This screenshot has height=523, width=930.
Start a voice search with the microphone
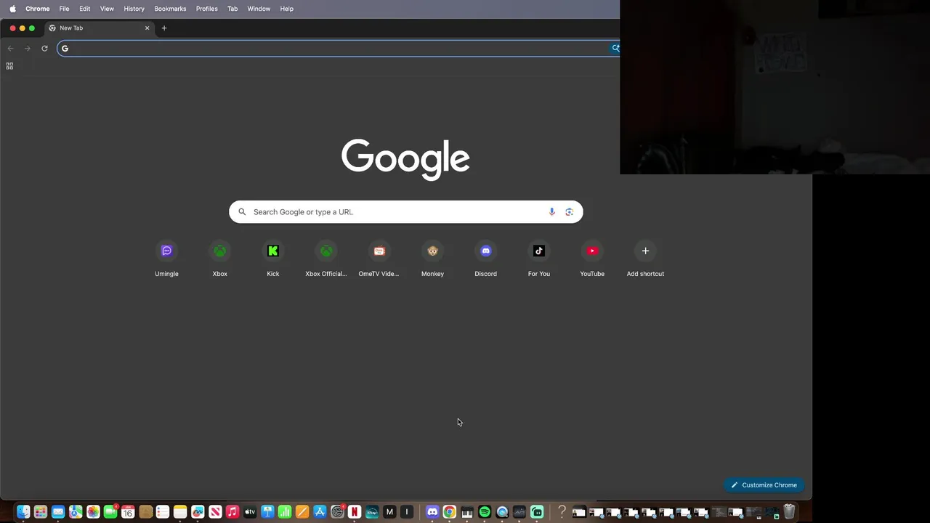coord(551,211)
